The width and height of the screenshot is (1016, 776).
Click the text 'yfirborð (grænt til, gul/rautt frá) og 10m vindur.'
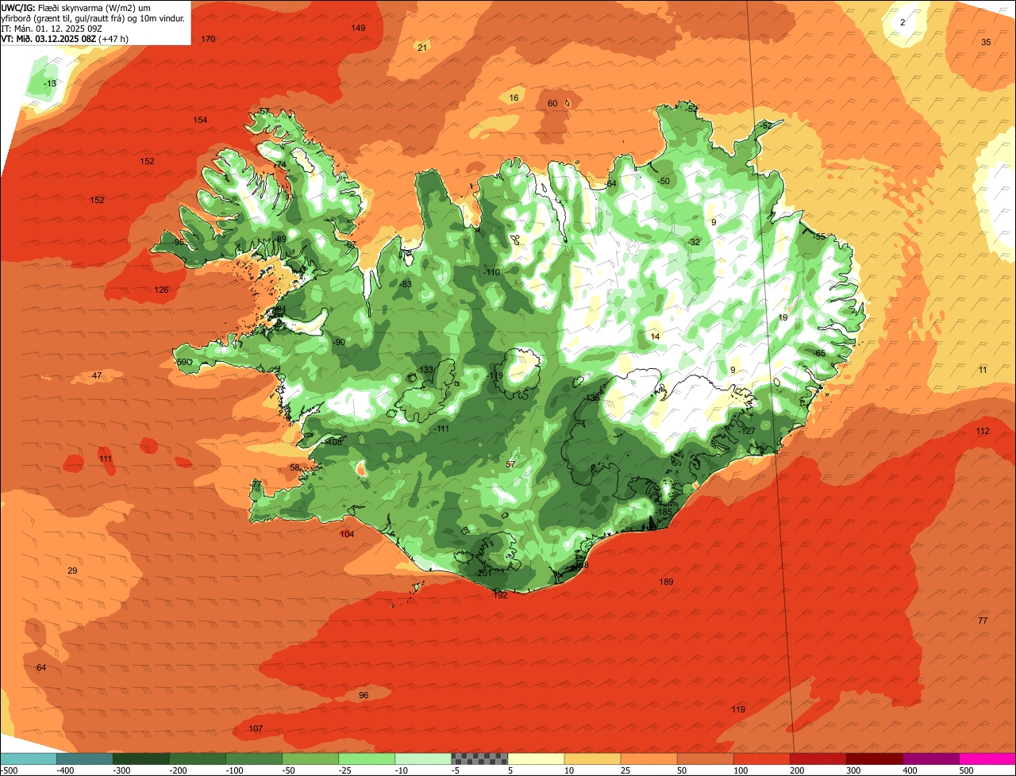pyautogui.click(x=93, y=17)
